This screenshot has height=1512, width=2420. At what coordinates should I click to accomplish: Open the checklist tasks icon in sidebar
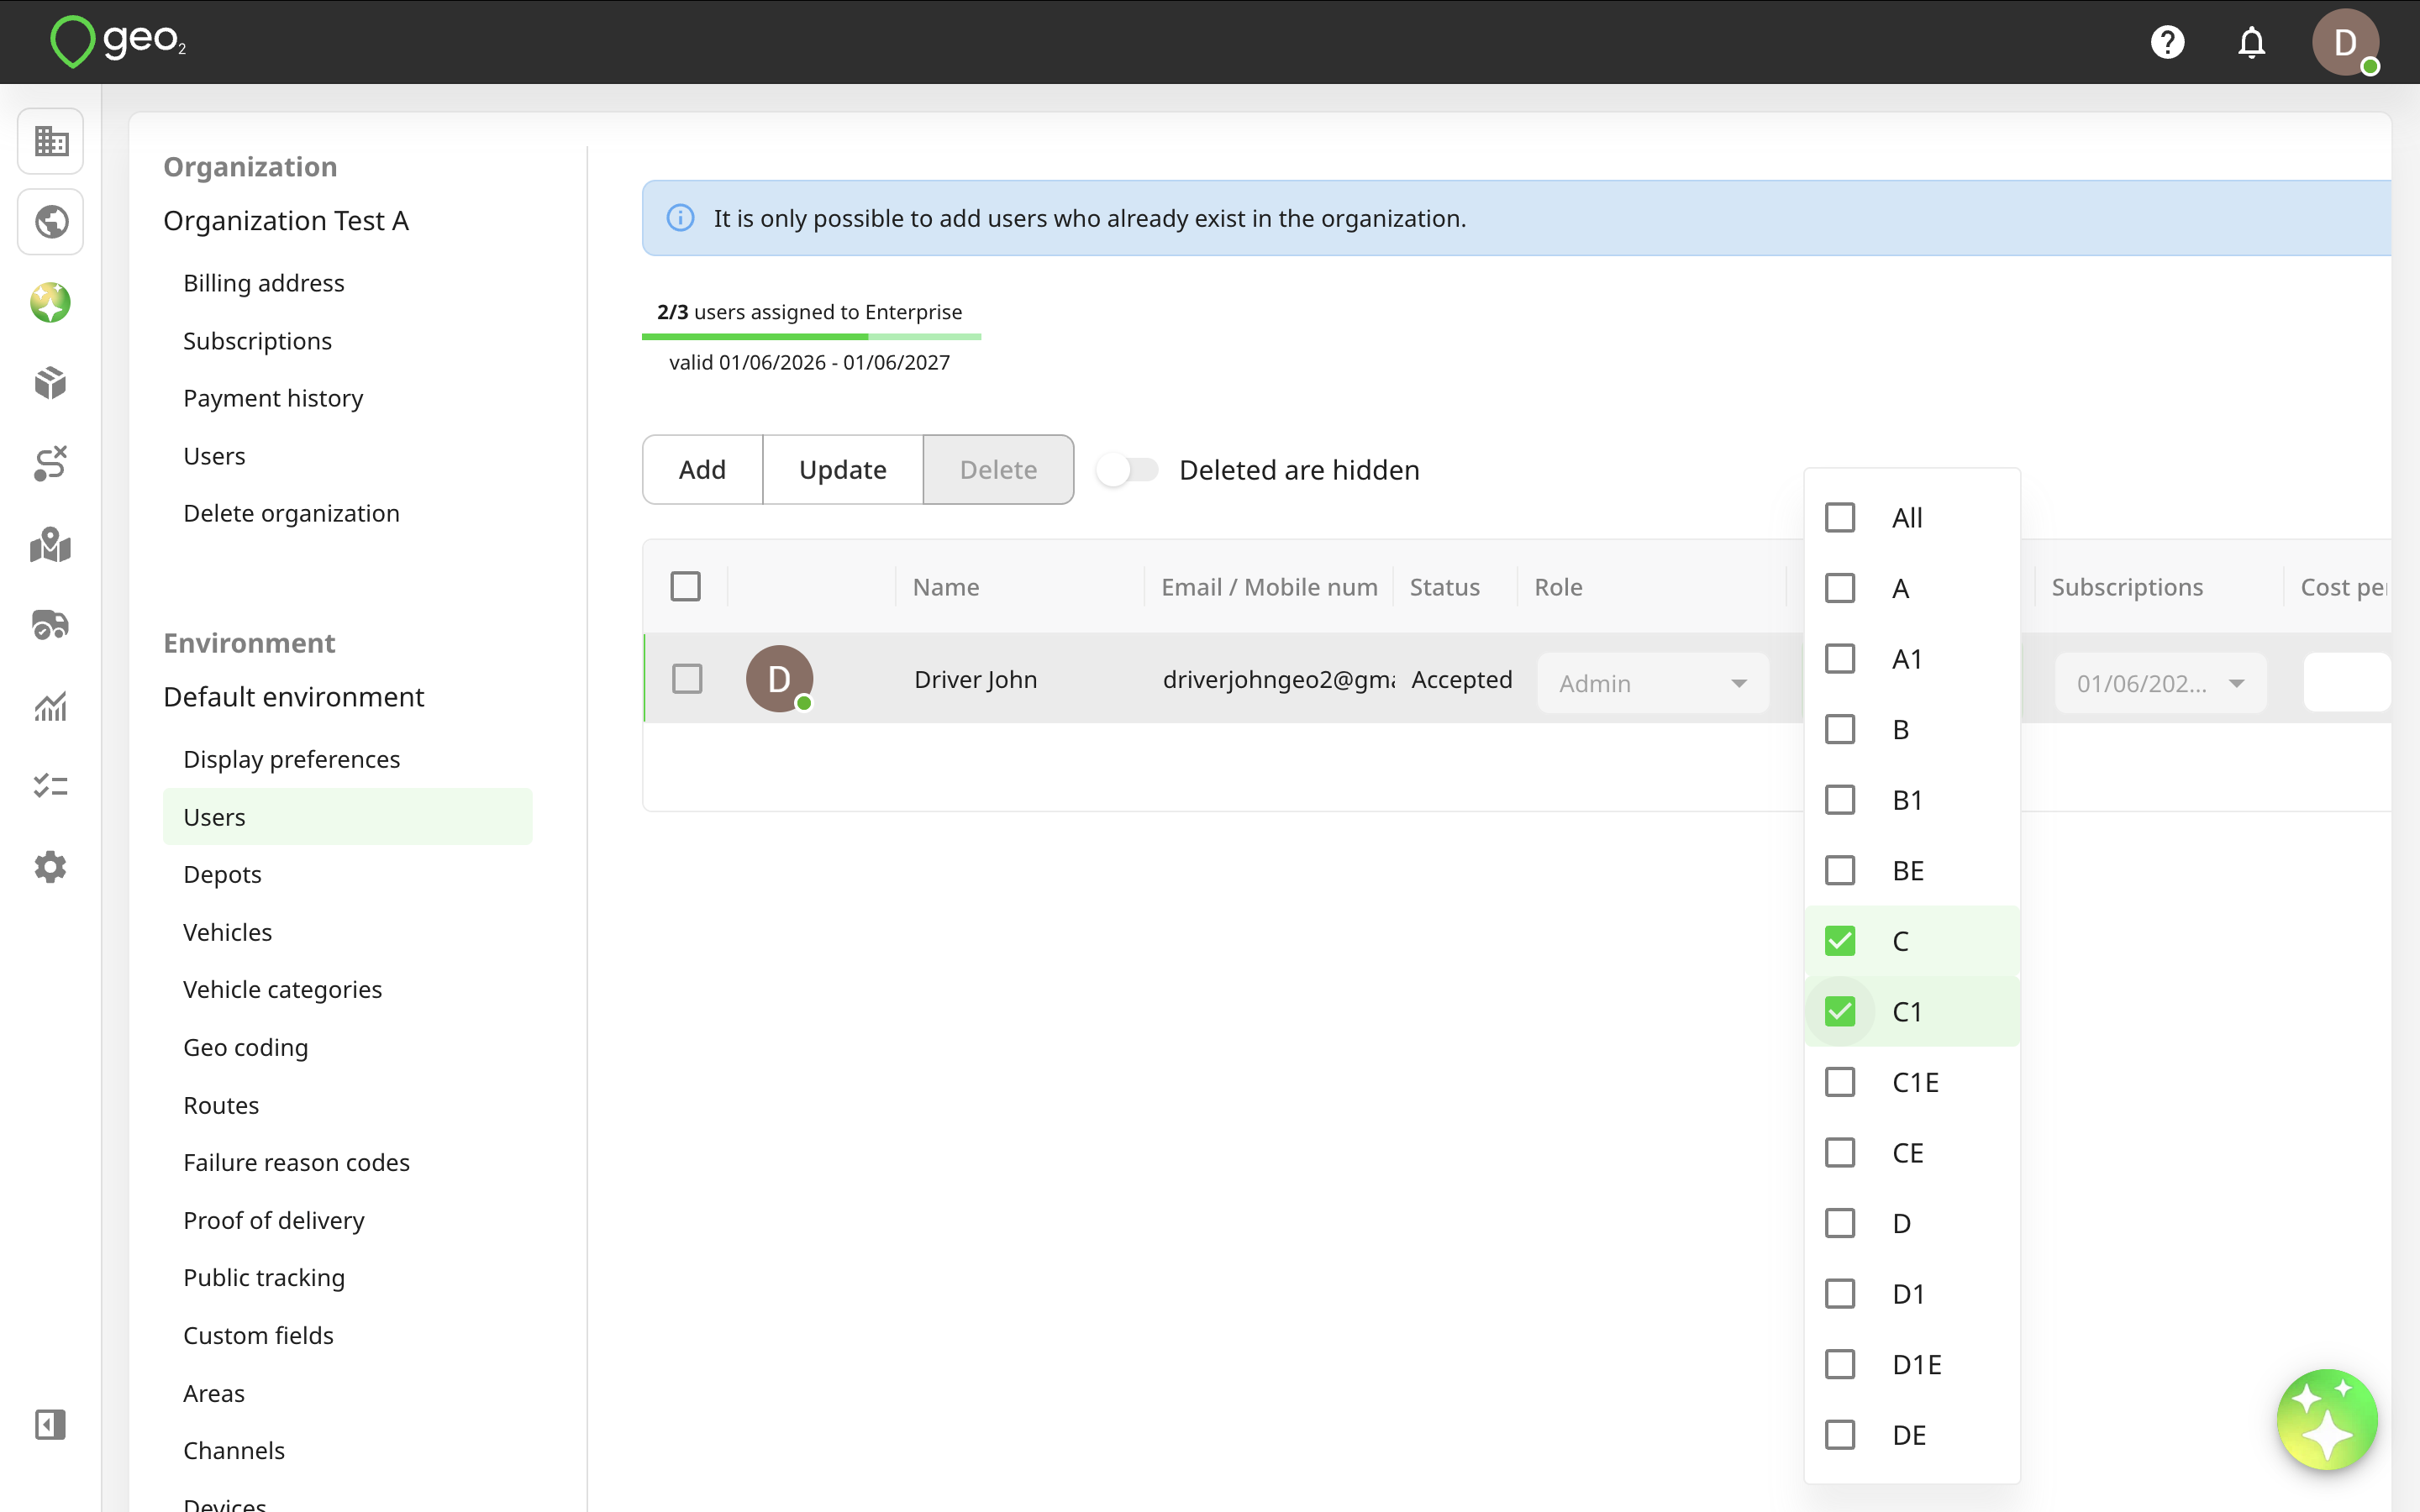50,786
